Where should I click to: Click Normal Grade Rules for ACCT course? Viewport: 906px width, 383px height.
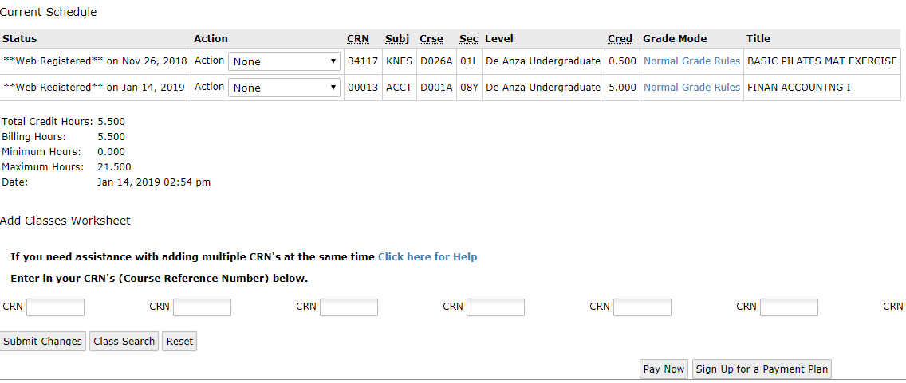[x=691, y=88]
